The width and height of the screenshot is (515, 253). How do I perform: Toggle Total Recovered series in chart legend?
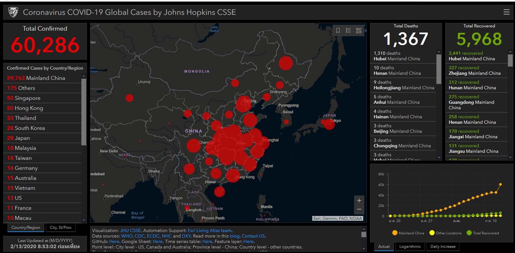483,233
